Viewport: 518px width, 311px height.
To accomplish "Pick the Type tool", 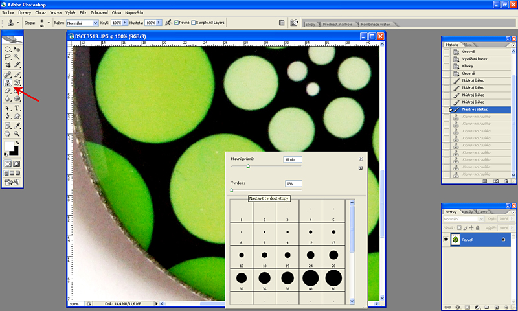I will click(x=17, y=108).
